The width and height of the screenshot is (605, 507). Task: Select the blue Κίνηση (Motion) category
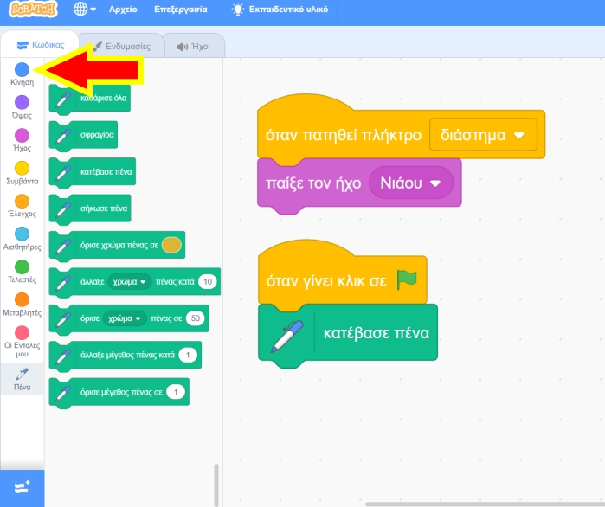[23, 73]
